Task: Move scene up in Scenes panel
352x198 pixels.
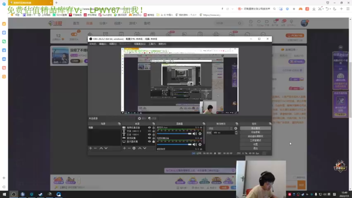Action: 101,148
